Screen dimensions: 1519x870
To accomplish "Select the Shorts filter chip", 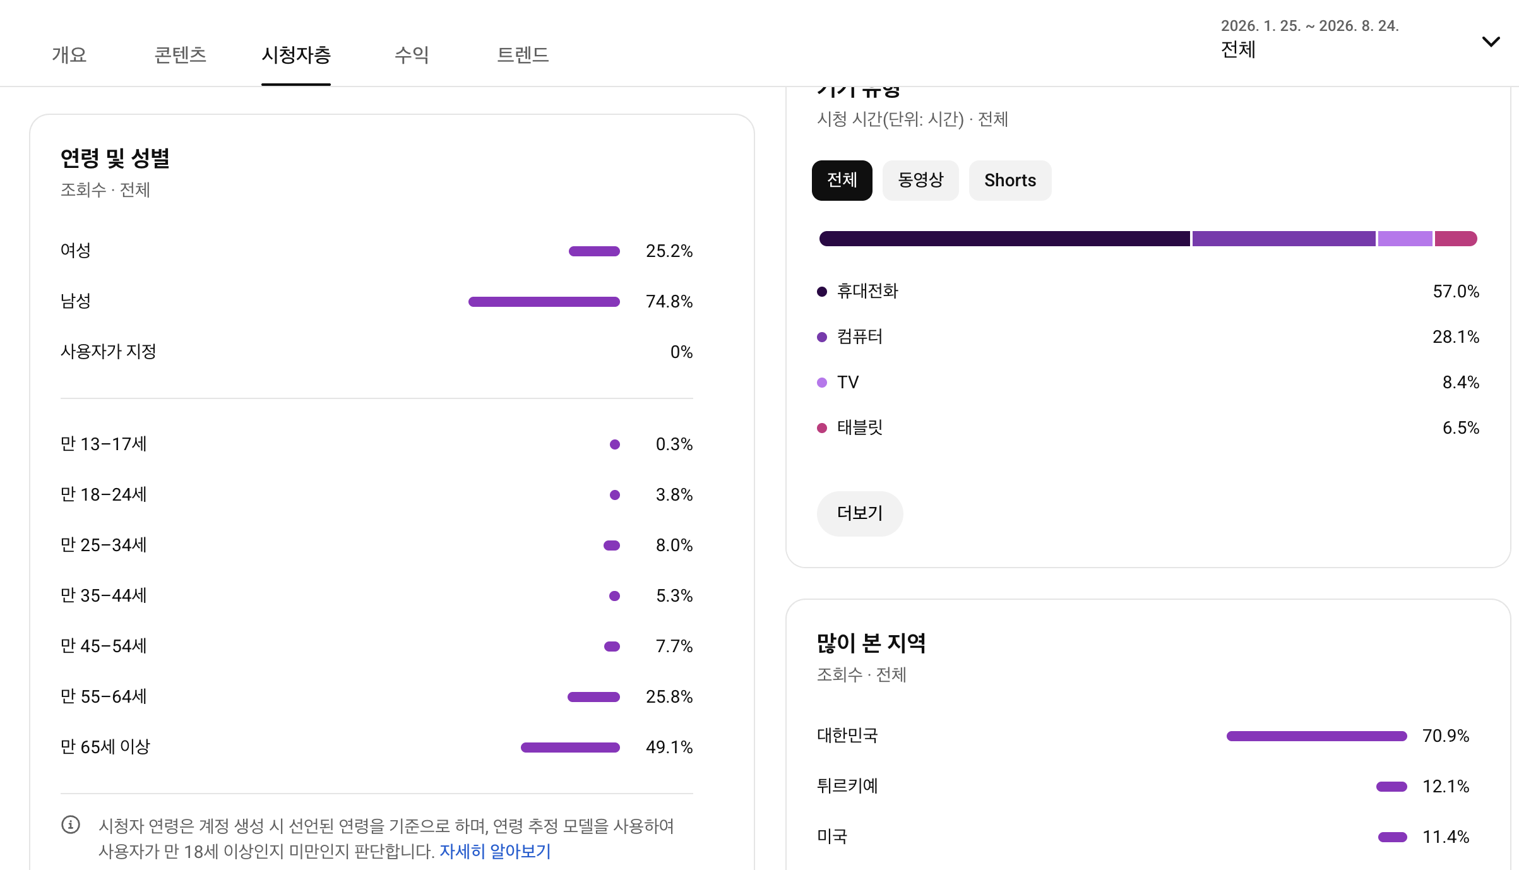I will (1010, 181).
